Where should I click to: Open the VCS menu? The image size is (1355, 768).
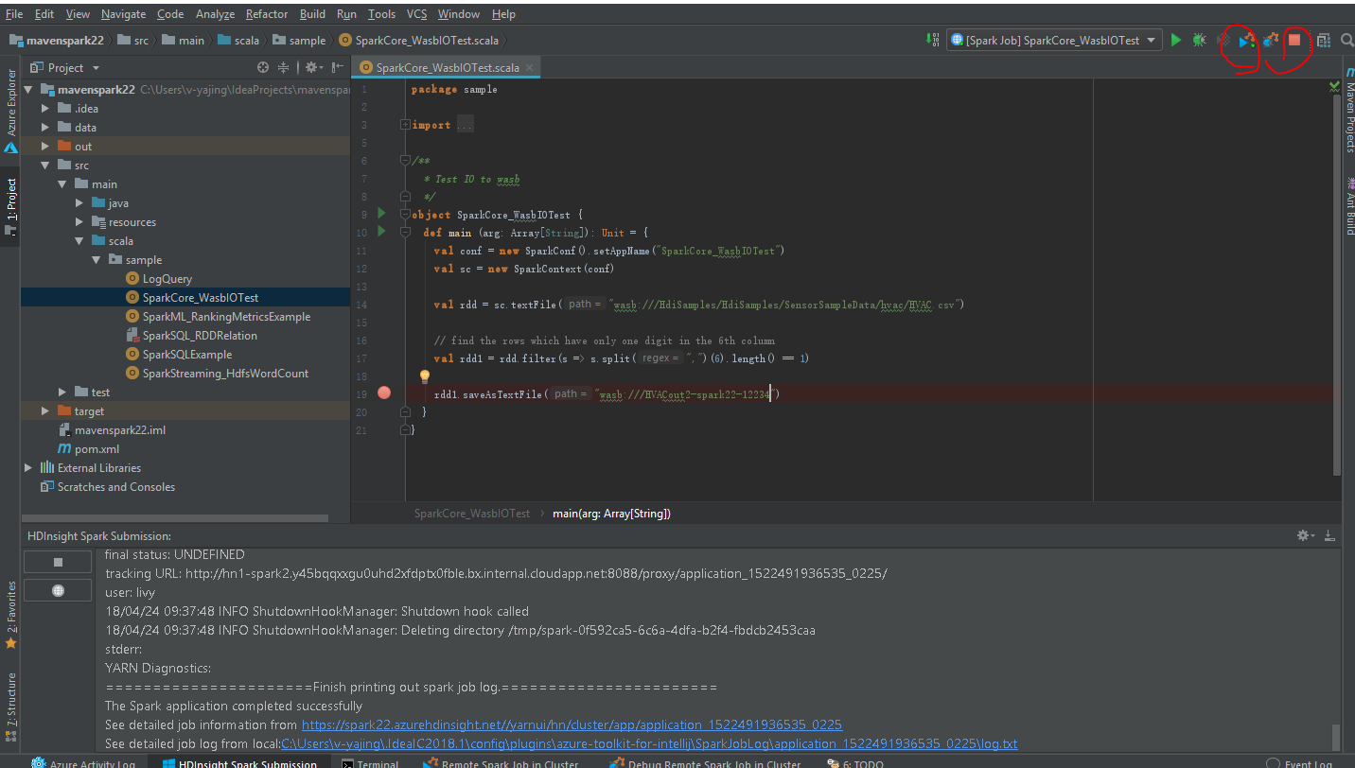click(416, 14)
